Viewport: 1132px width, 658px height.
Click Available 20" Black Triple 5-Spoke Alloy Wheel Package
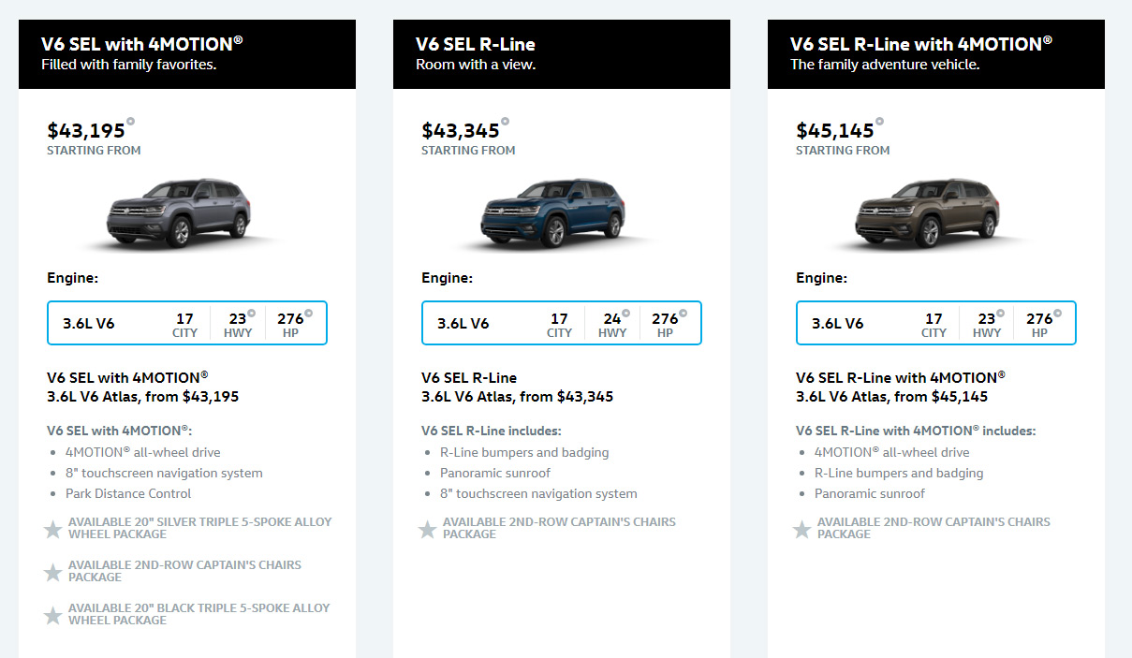(x=199, y=614)
